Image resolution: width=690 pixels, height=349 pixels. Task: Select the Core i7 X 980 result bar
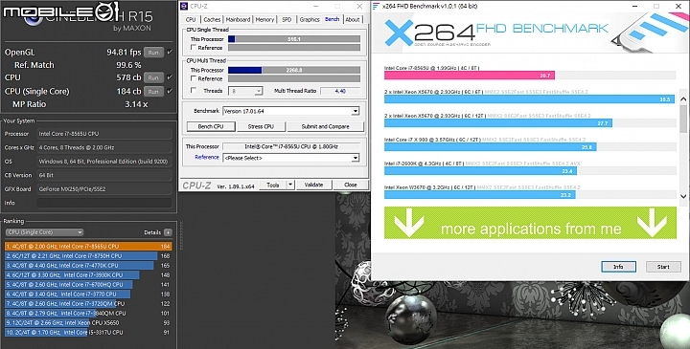pyautogui.click(x=491, y=147)
